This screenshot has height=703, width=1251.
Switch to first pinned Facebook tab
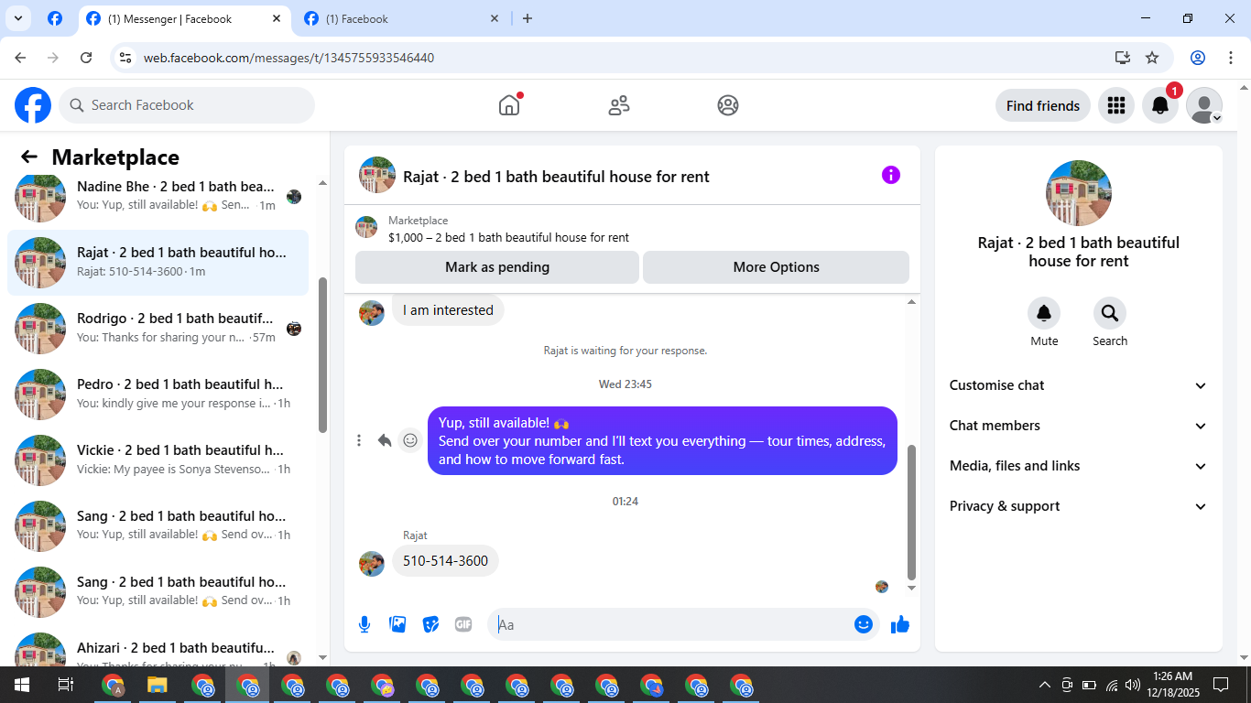(x=55, y=18)
